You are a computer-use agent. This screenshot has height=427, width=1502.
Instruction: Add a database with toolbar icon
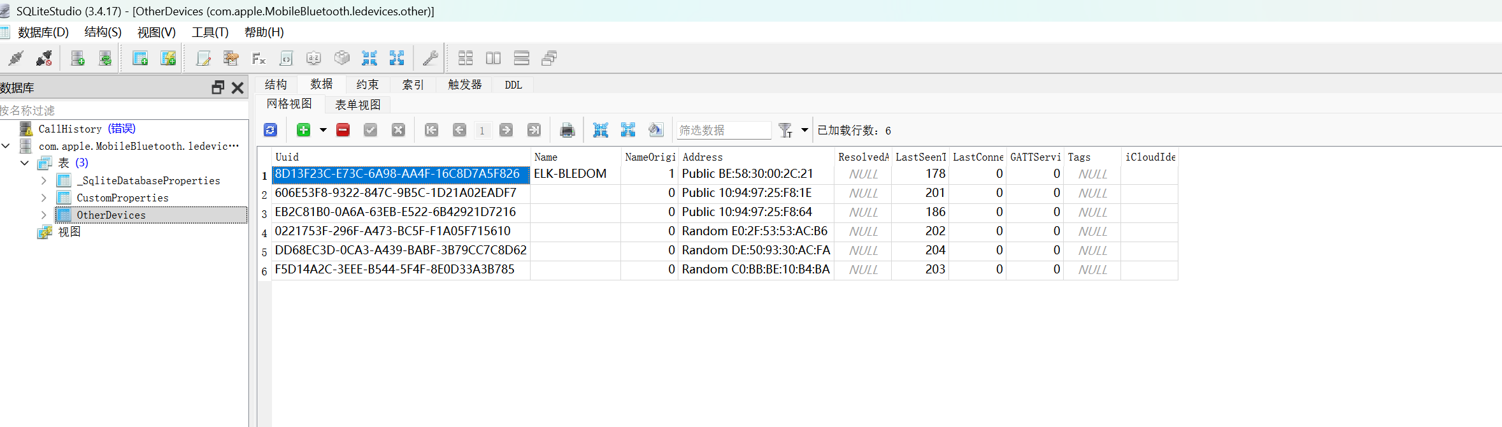click(78, 59)
